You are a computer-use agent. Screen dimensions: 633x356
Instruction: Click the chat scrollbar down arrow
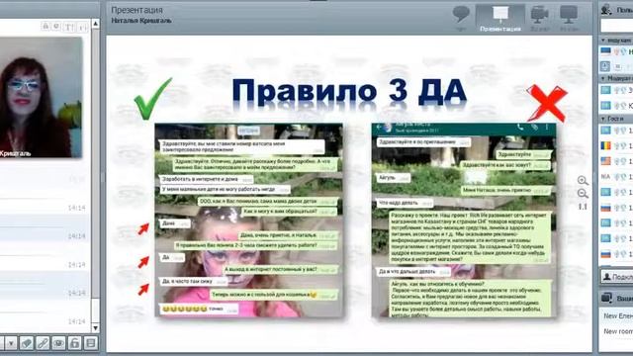pyautogui.click(x=95, y=327)
